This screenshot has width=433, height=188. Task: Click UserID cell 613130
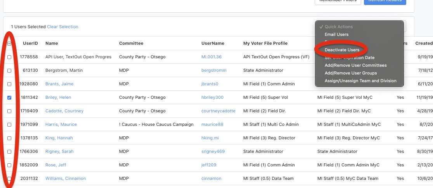31,70
